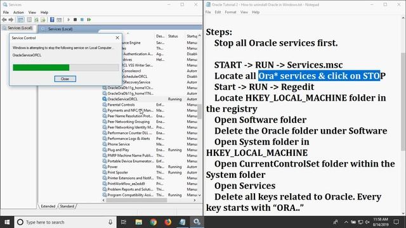The height and width of the screenshot is (228, 406).
Task: Open the Edit menu in Notepad
Action: (x=218, y=12)
